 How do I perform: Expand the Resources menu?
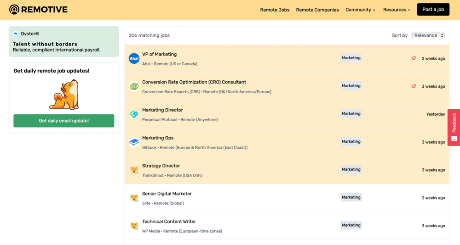(397, 10)
